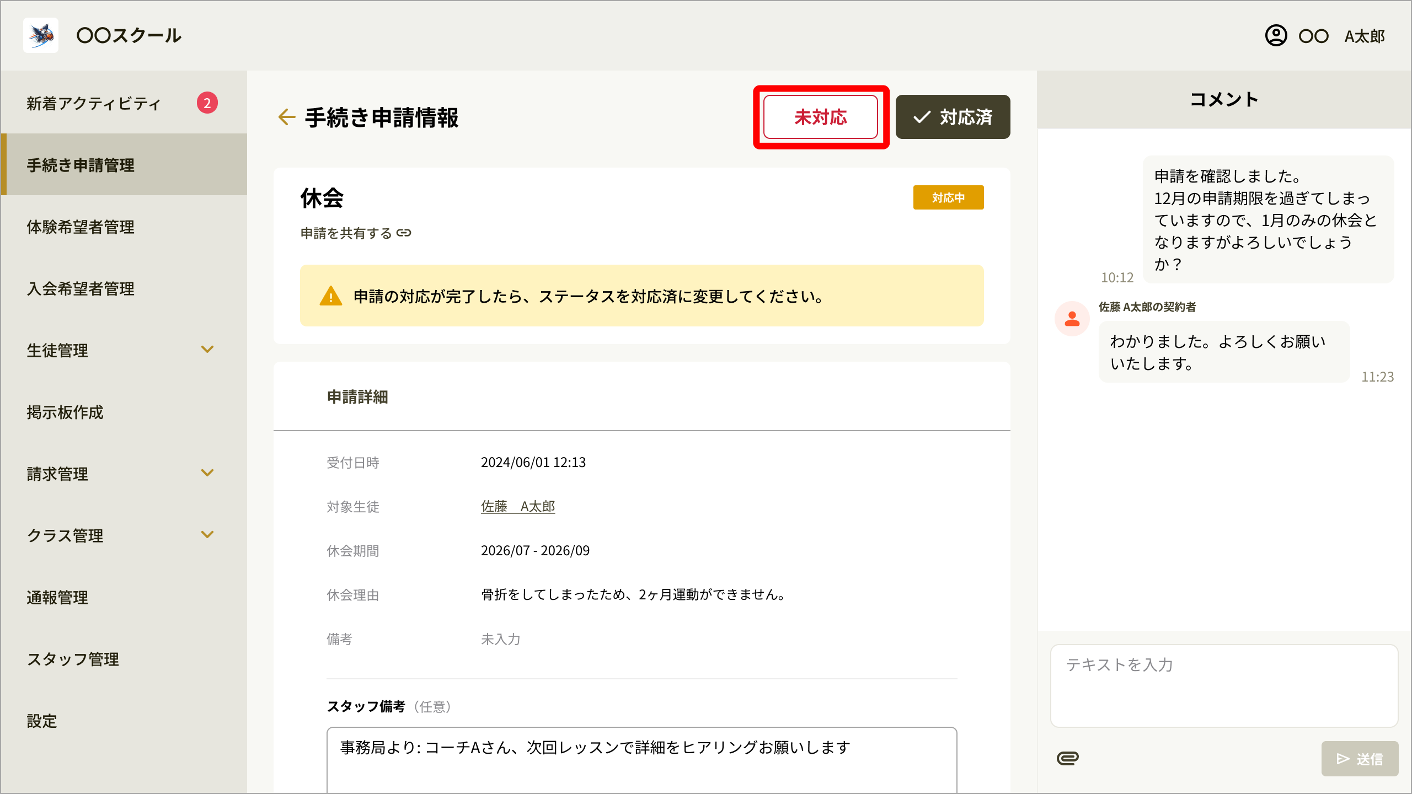Open the user account profile icon
Image resolution: width=1412 pixels, height=794 pixels.
(1276, 36)
